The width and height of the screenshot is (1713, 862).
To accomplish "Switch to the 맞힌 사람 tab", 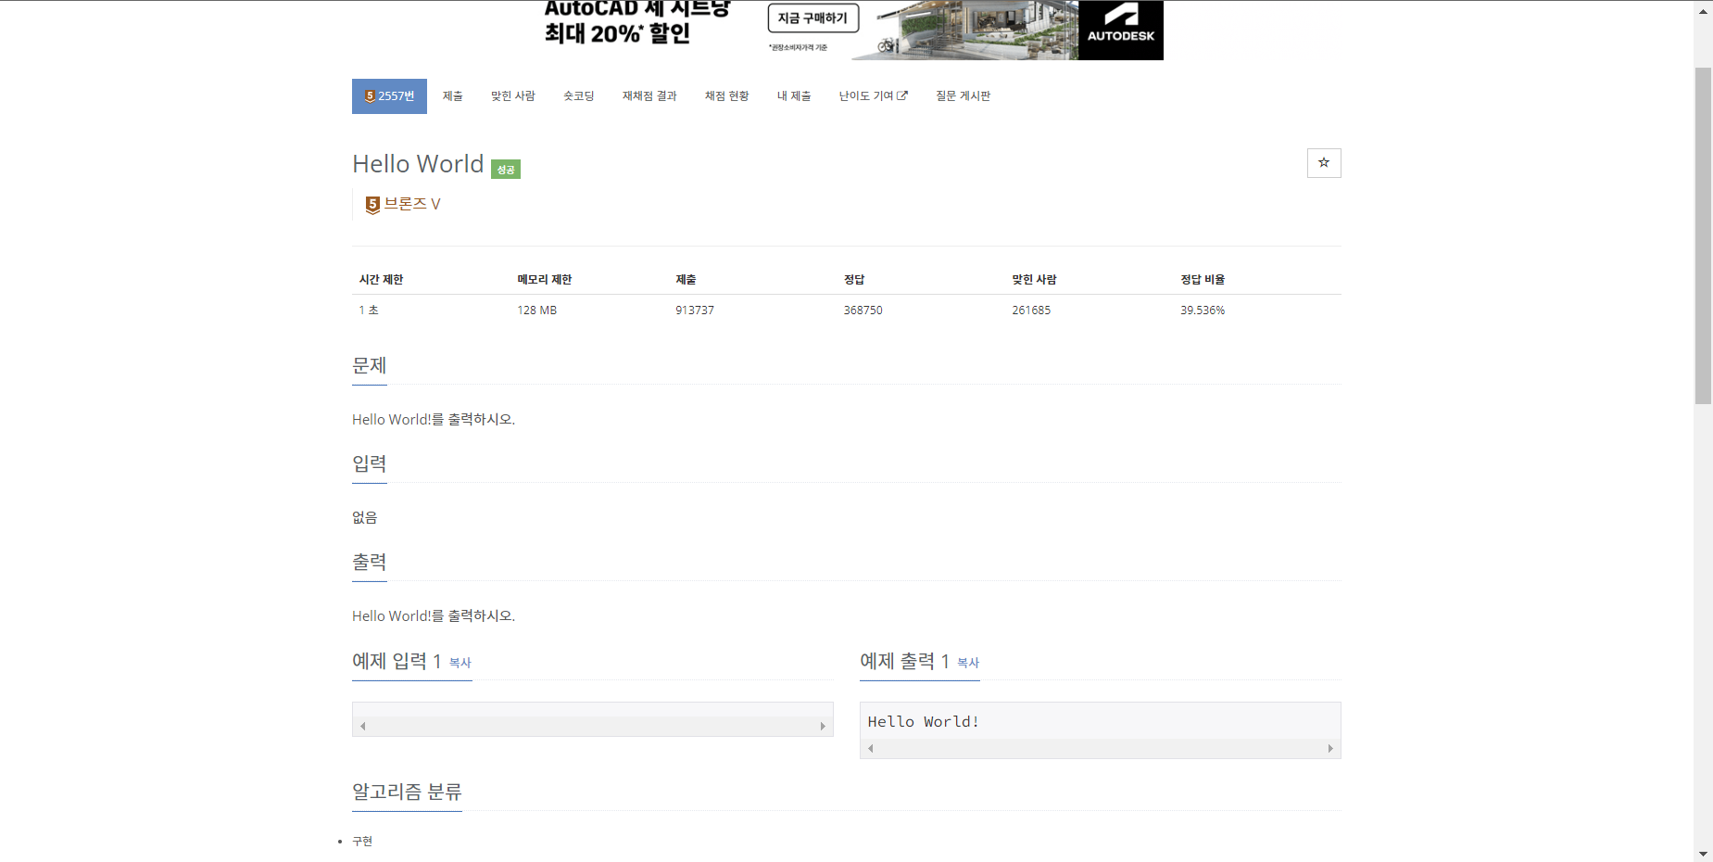I will pyautogui.click(x=513, y=95).
